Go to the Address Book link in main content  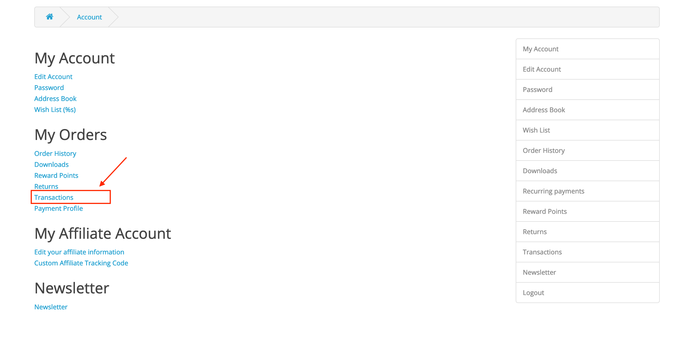(55, 99)
